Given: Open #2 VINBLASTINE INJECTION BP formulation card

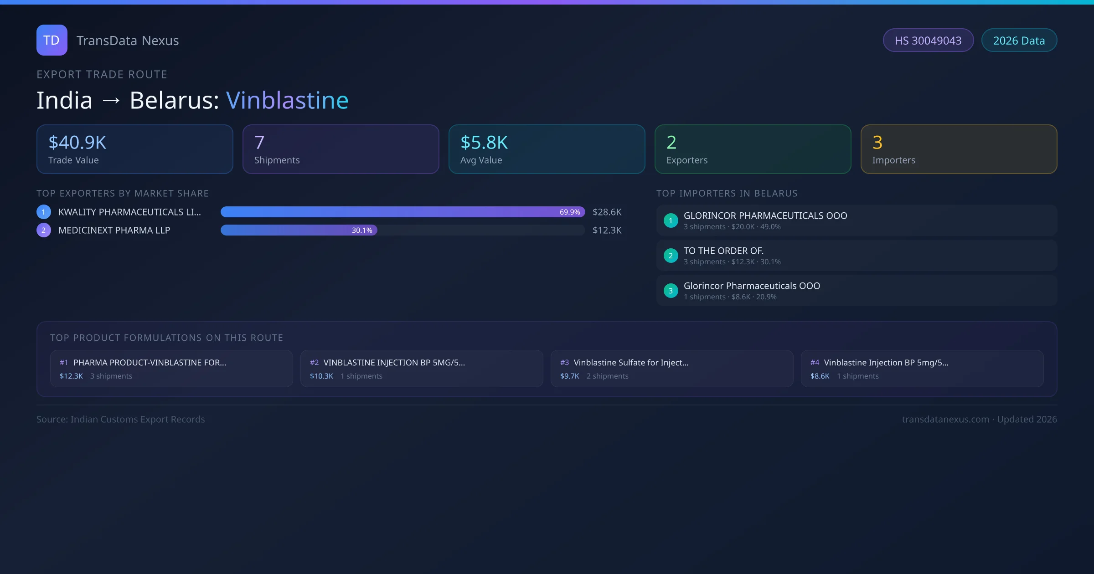Looking at the screenshot, I should point(422,369).
